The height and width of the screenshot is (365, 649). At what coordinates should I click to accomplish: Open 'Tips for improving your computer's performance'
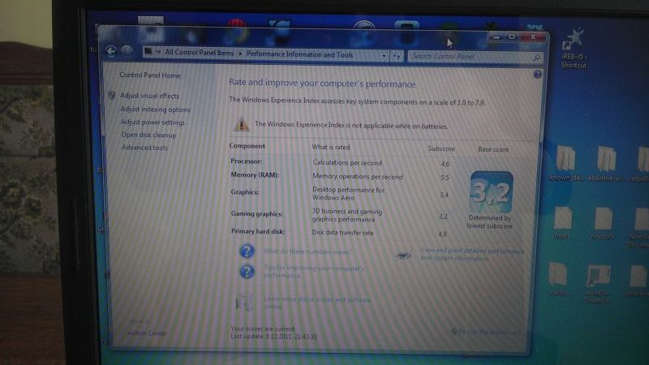pyautogui.click(x=313, y=272)
